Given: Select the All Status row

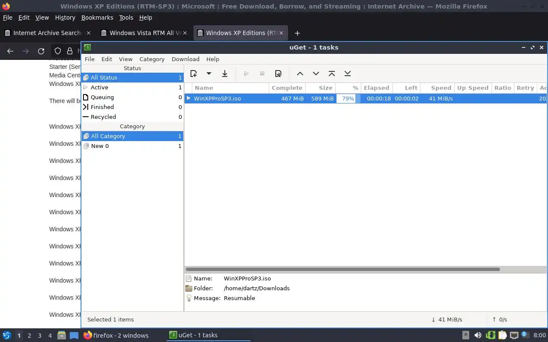Looking at the screenshot, I should coord(132,77).
